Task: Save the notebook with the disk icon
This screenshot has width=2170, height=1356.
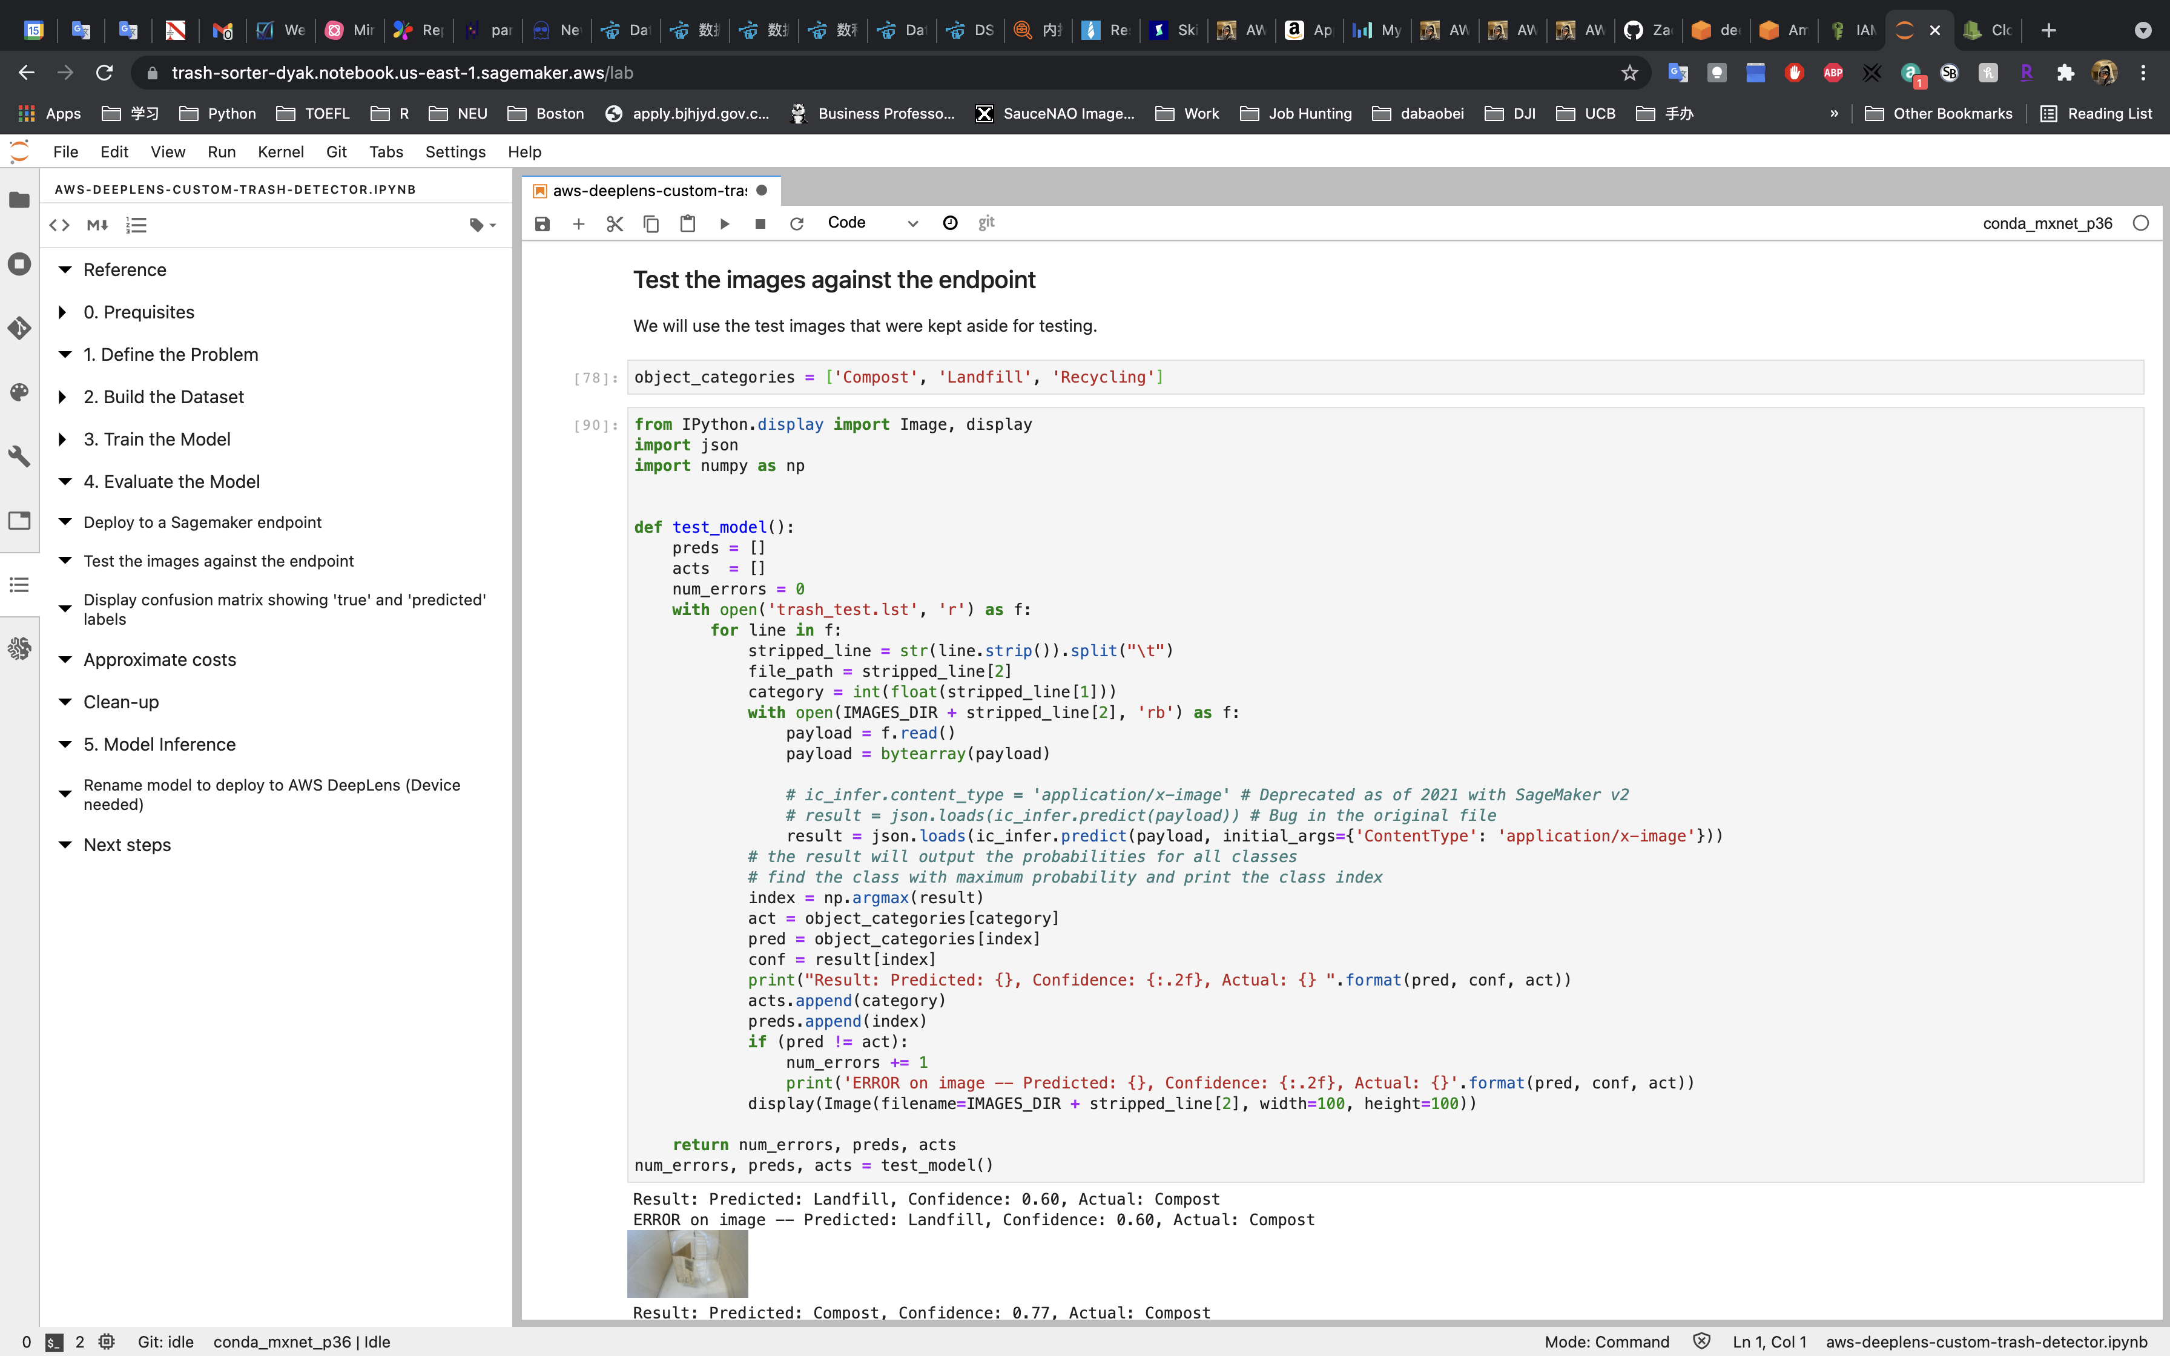Action: pyautogui.click(x=542, y=223)
